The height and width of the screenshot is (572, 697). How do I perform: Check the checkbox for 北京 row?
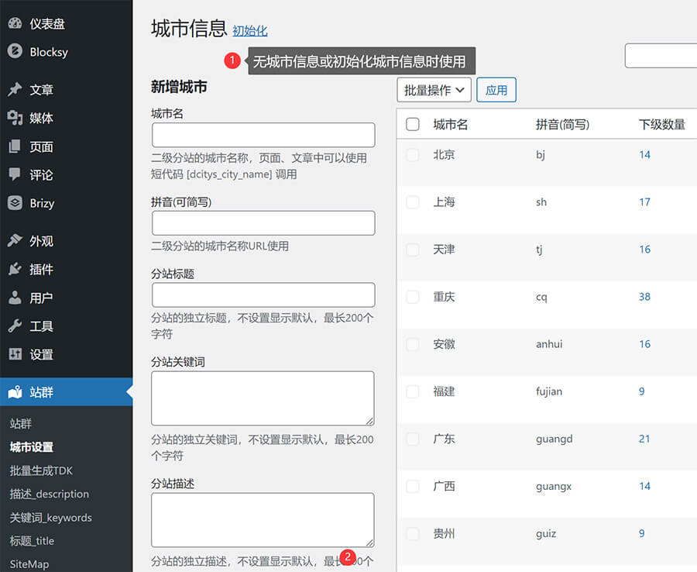413,155
